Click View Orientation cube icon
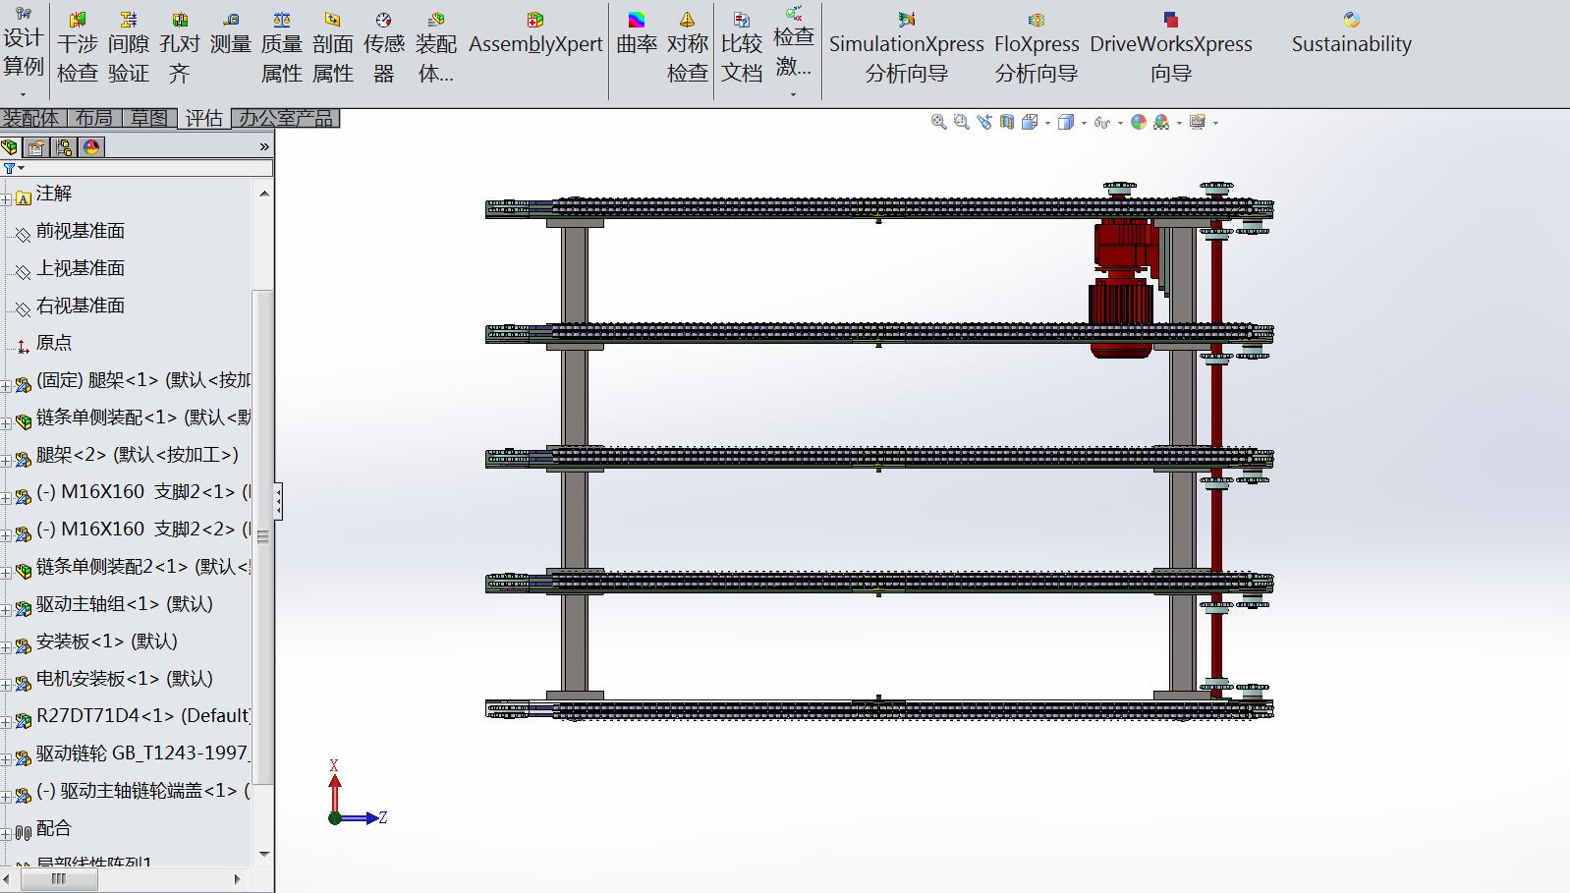This screenshot has width=1570, height=893. 1030,122
